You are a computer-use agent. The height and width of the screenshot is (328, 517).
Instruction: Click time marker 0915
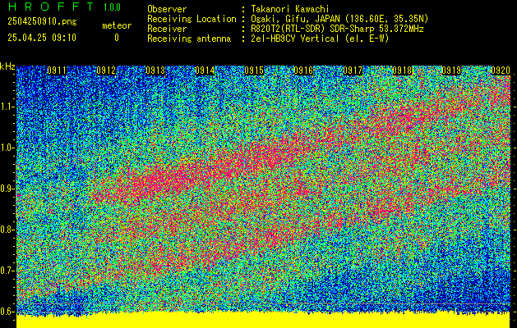tap(254, 71)
